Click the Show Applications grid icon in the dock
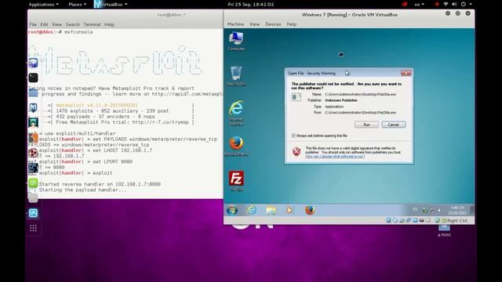This screenshot has width=502, height=282. [33, 228]
